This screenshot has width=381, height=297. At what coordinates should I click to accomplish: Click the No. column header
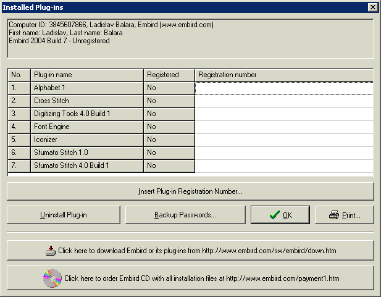click(19, 75)
